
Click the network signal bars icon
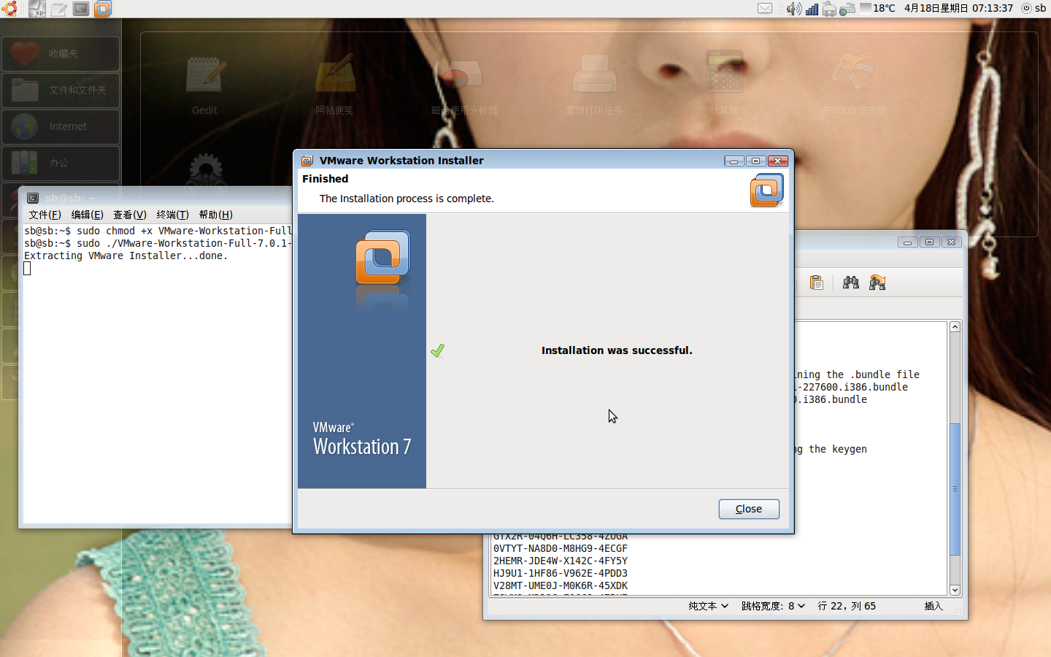click(812, 9)
